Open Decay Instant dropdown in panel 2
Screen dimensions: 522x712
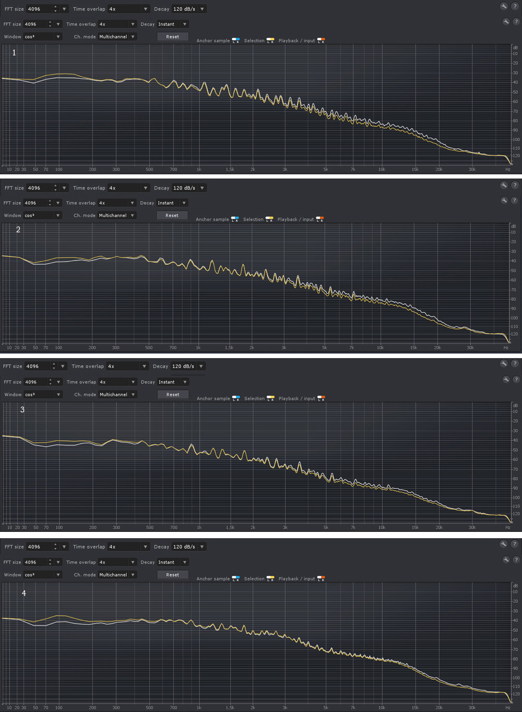(172, 203)
